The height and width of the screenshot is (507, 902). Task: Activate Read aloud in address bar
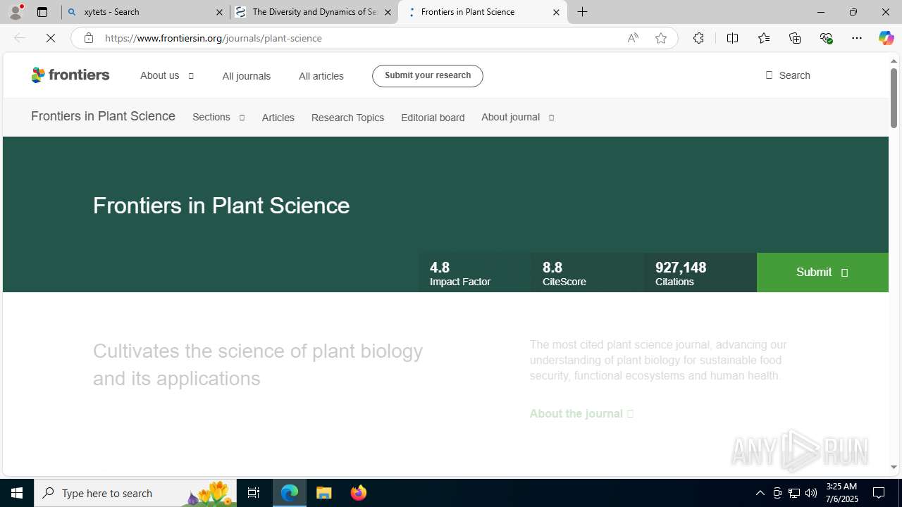point(633,38)
